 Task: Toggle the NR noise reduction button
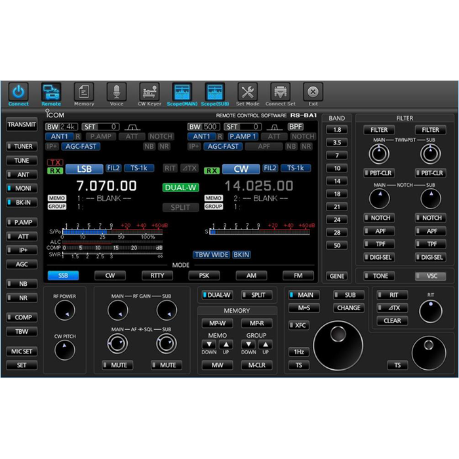point(22,298)
